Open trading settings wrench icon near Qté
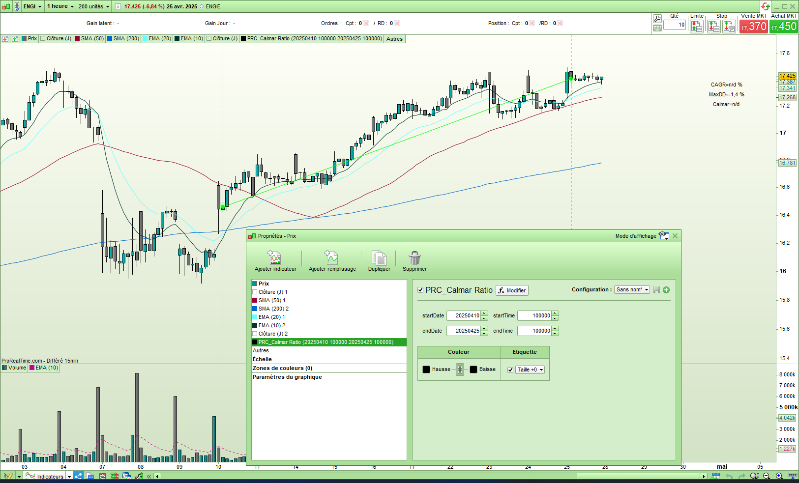The height and width of the screenshot is (483, 799). 657,19
